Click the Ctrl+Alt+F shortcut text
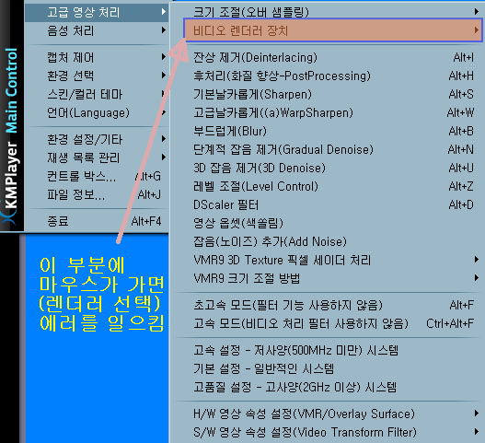Screen dimensions: 485x443 450,323
